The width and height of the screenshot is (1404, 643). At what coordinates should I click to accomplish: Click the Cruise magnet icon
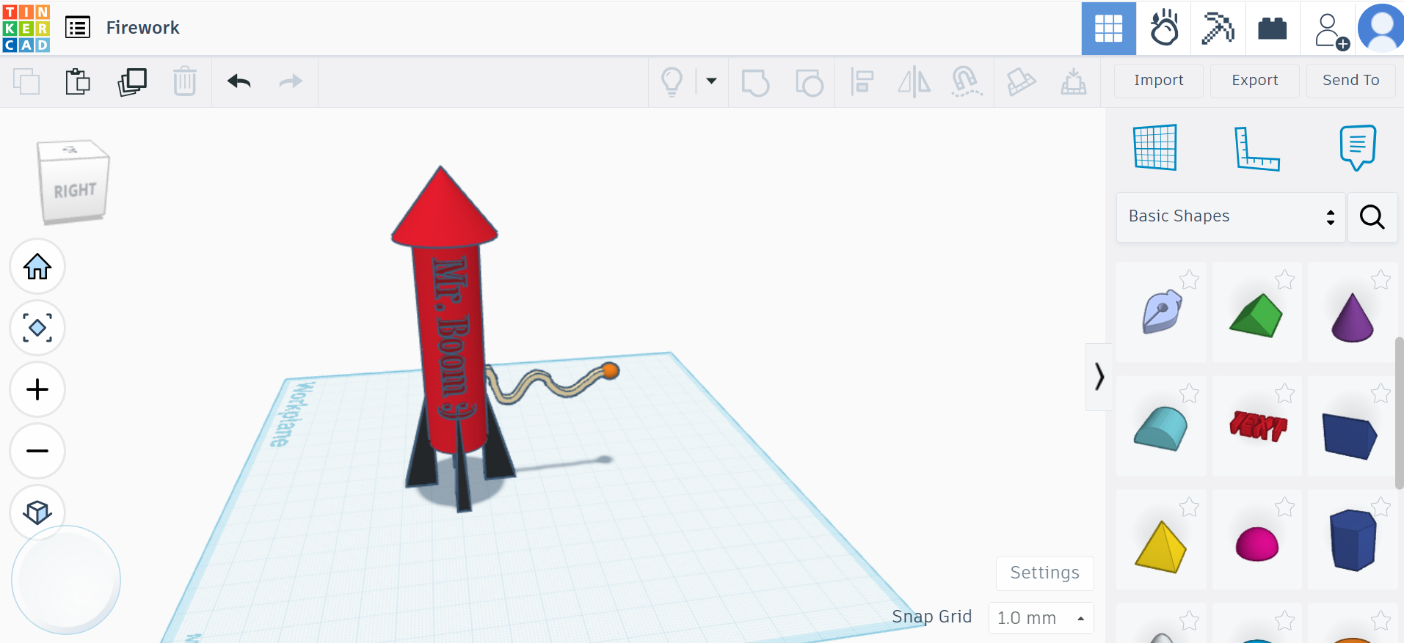967,81
